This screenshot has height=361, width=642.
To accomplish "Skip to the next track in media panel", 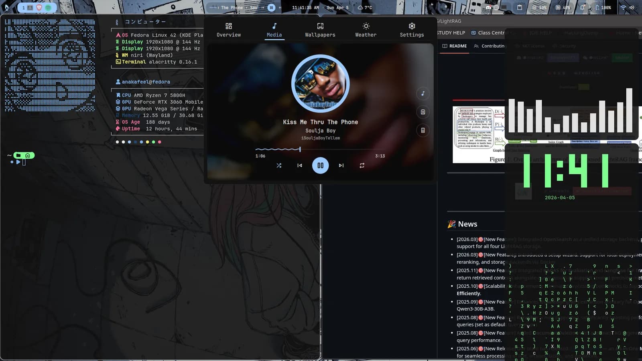I will pos(341,165).
